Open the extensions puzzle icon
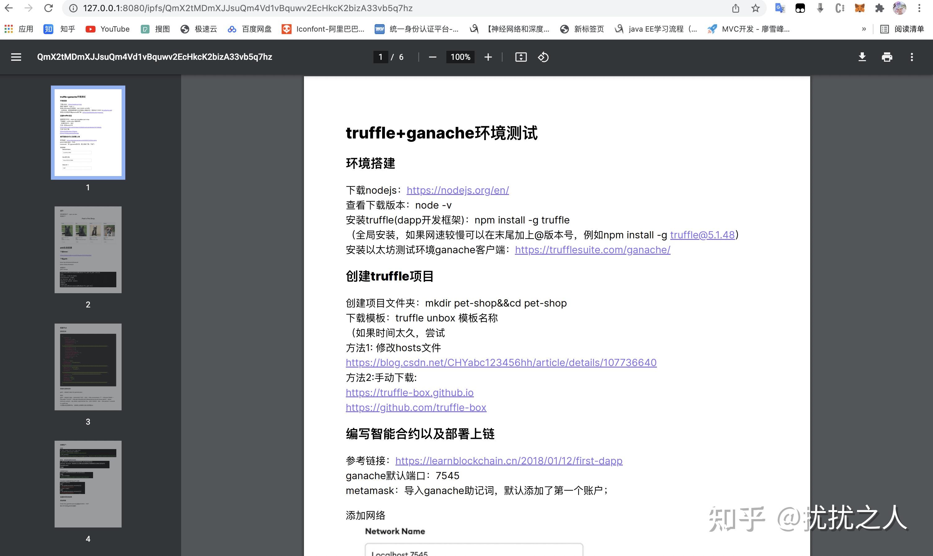This screenshot has height=556, width=933. point(879,8)
